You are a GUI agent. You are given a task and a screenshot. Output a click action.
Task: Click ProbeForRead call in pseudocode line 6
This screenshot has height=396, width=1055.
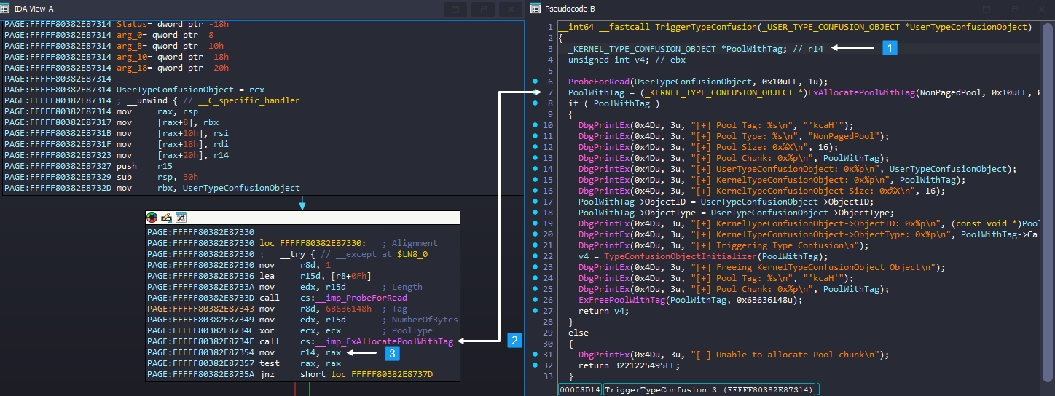pyautogui.click(x=597, y=82)
